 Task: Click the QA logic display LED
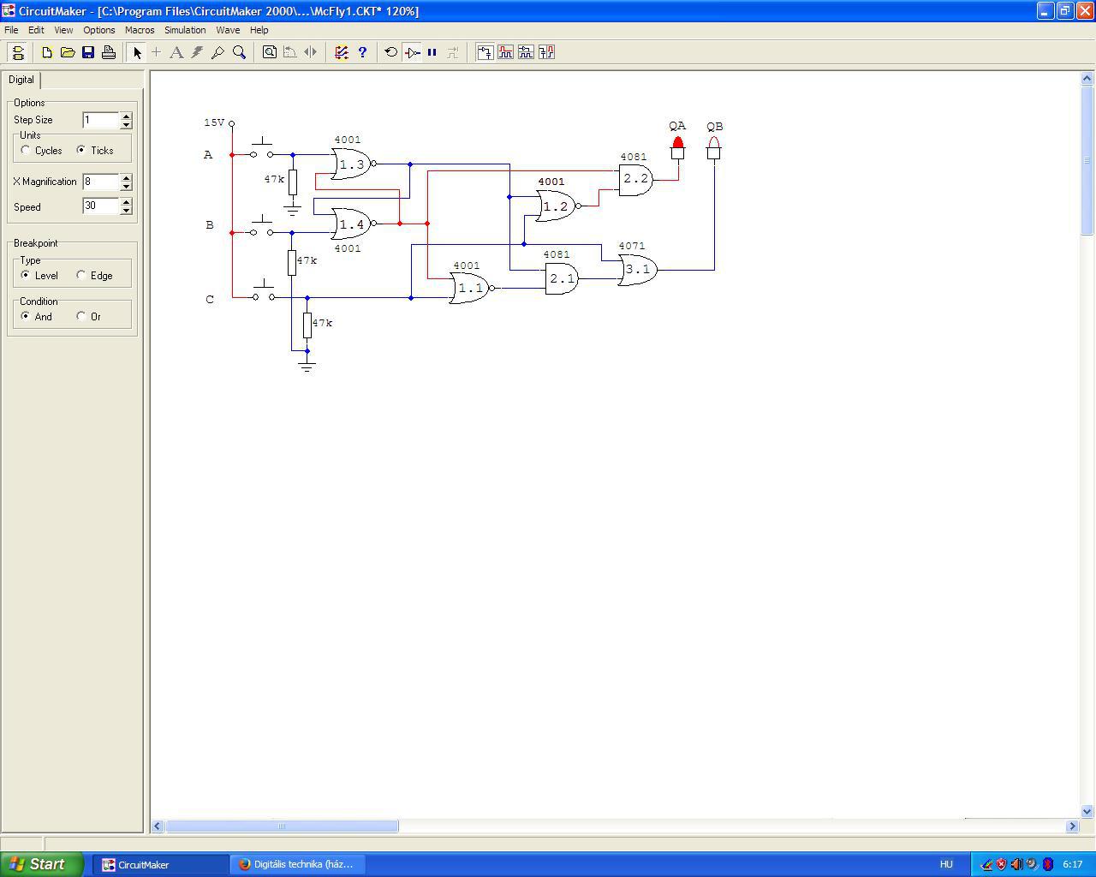click(678, 147)
